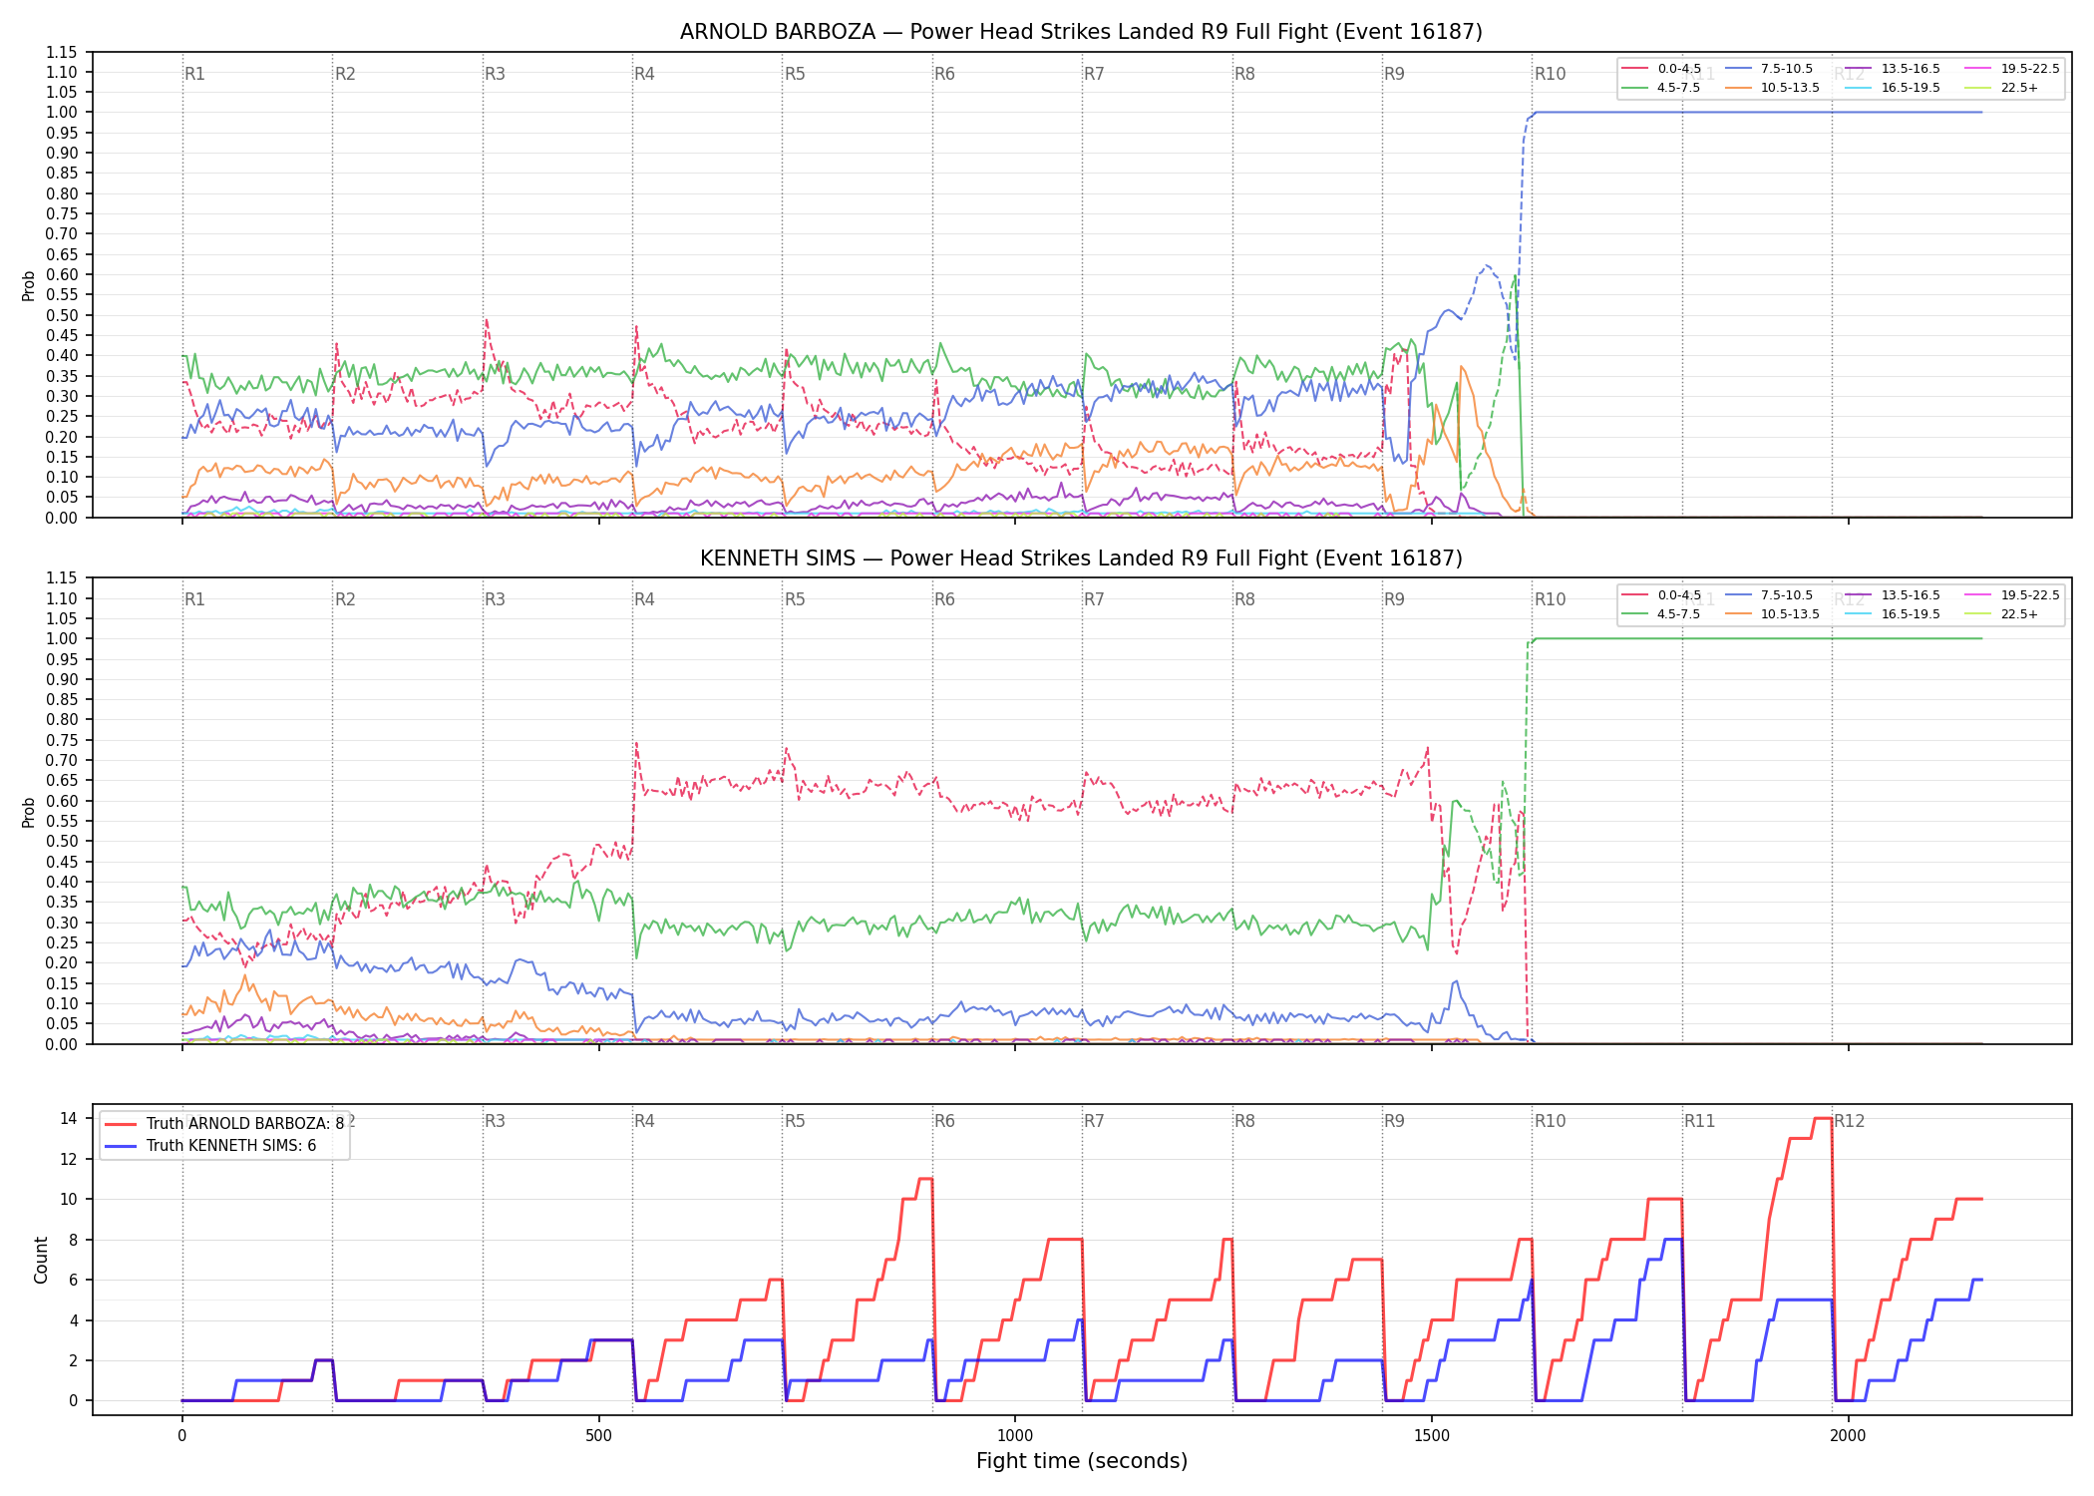Select 7.5-10.5 legend entry in Barboza chart
This screenshot has width=2094, height=1496.
1769,69
